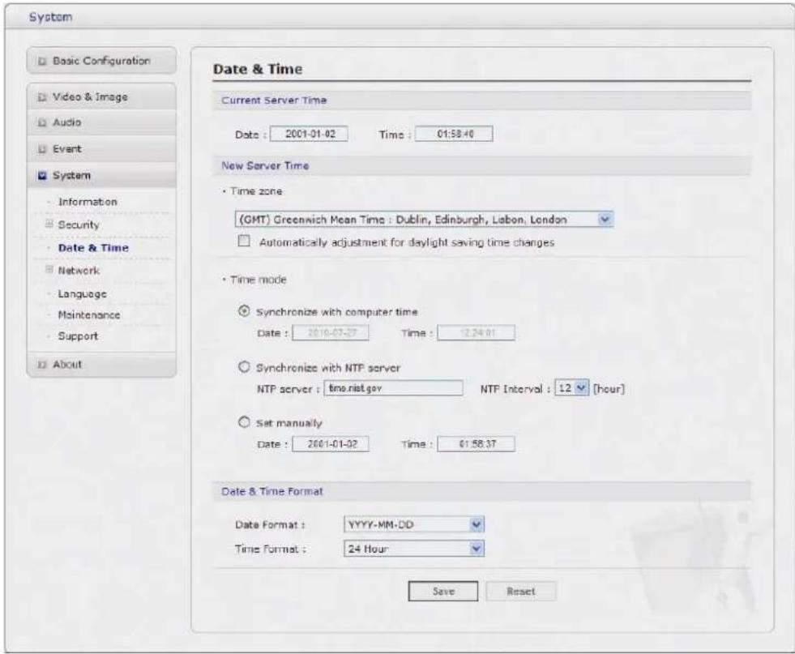Open the Time zone dropdown
The image size is (795, 654).
coord(424,220)
